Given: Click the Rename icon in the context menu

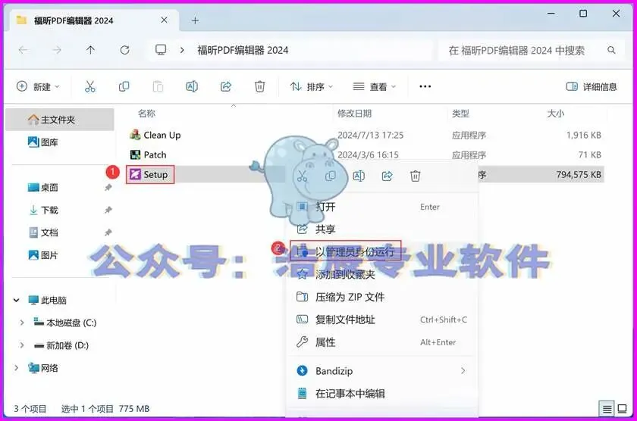Looking at the screenshot, I should [359, 176].
